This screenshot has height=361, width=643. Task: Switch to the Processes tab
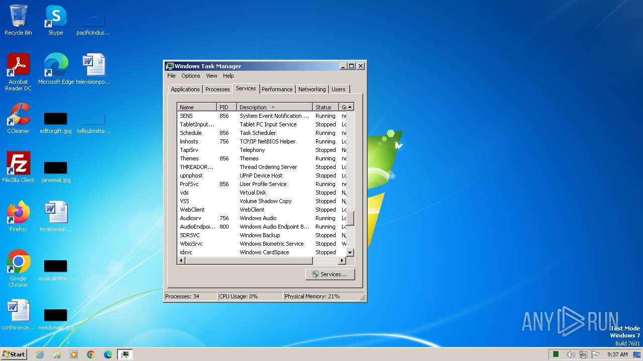pyautogui.click(x=218, y=89)
